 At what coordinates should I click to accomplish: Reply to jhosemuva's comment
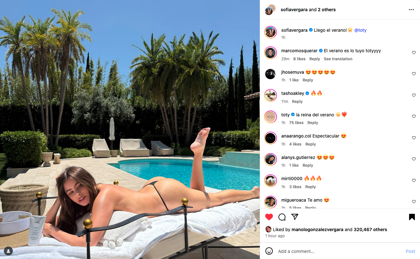[308, 80]
